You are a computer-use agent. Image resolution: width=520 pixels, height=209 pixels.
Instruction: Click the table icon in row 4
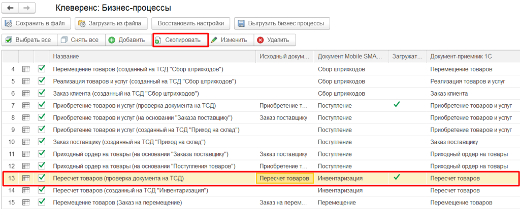point(26,69)
